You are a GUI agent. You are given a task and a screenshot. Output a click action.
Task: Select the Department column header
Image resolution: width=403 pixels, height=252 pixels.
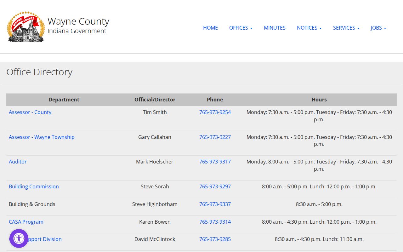point(64,100)
